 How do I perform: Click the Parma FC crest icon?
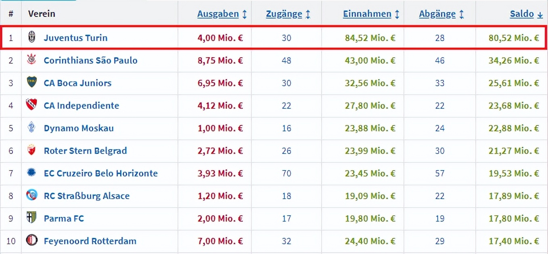31,218
